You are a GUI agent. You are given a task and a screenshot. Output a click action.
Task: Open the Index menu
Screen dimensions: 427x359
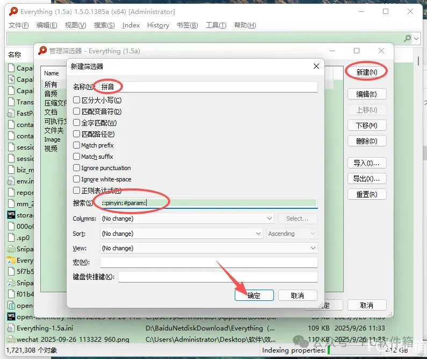tap(131, 25)
